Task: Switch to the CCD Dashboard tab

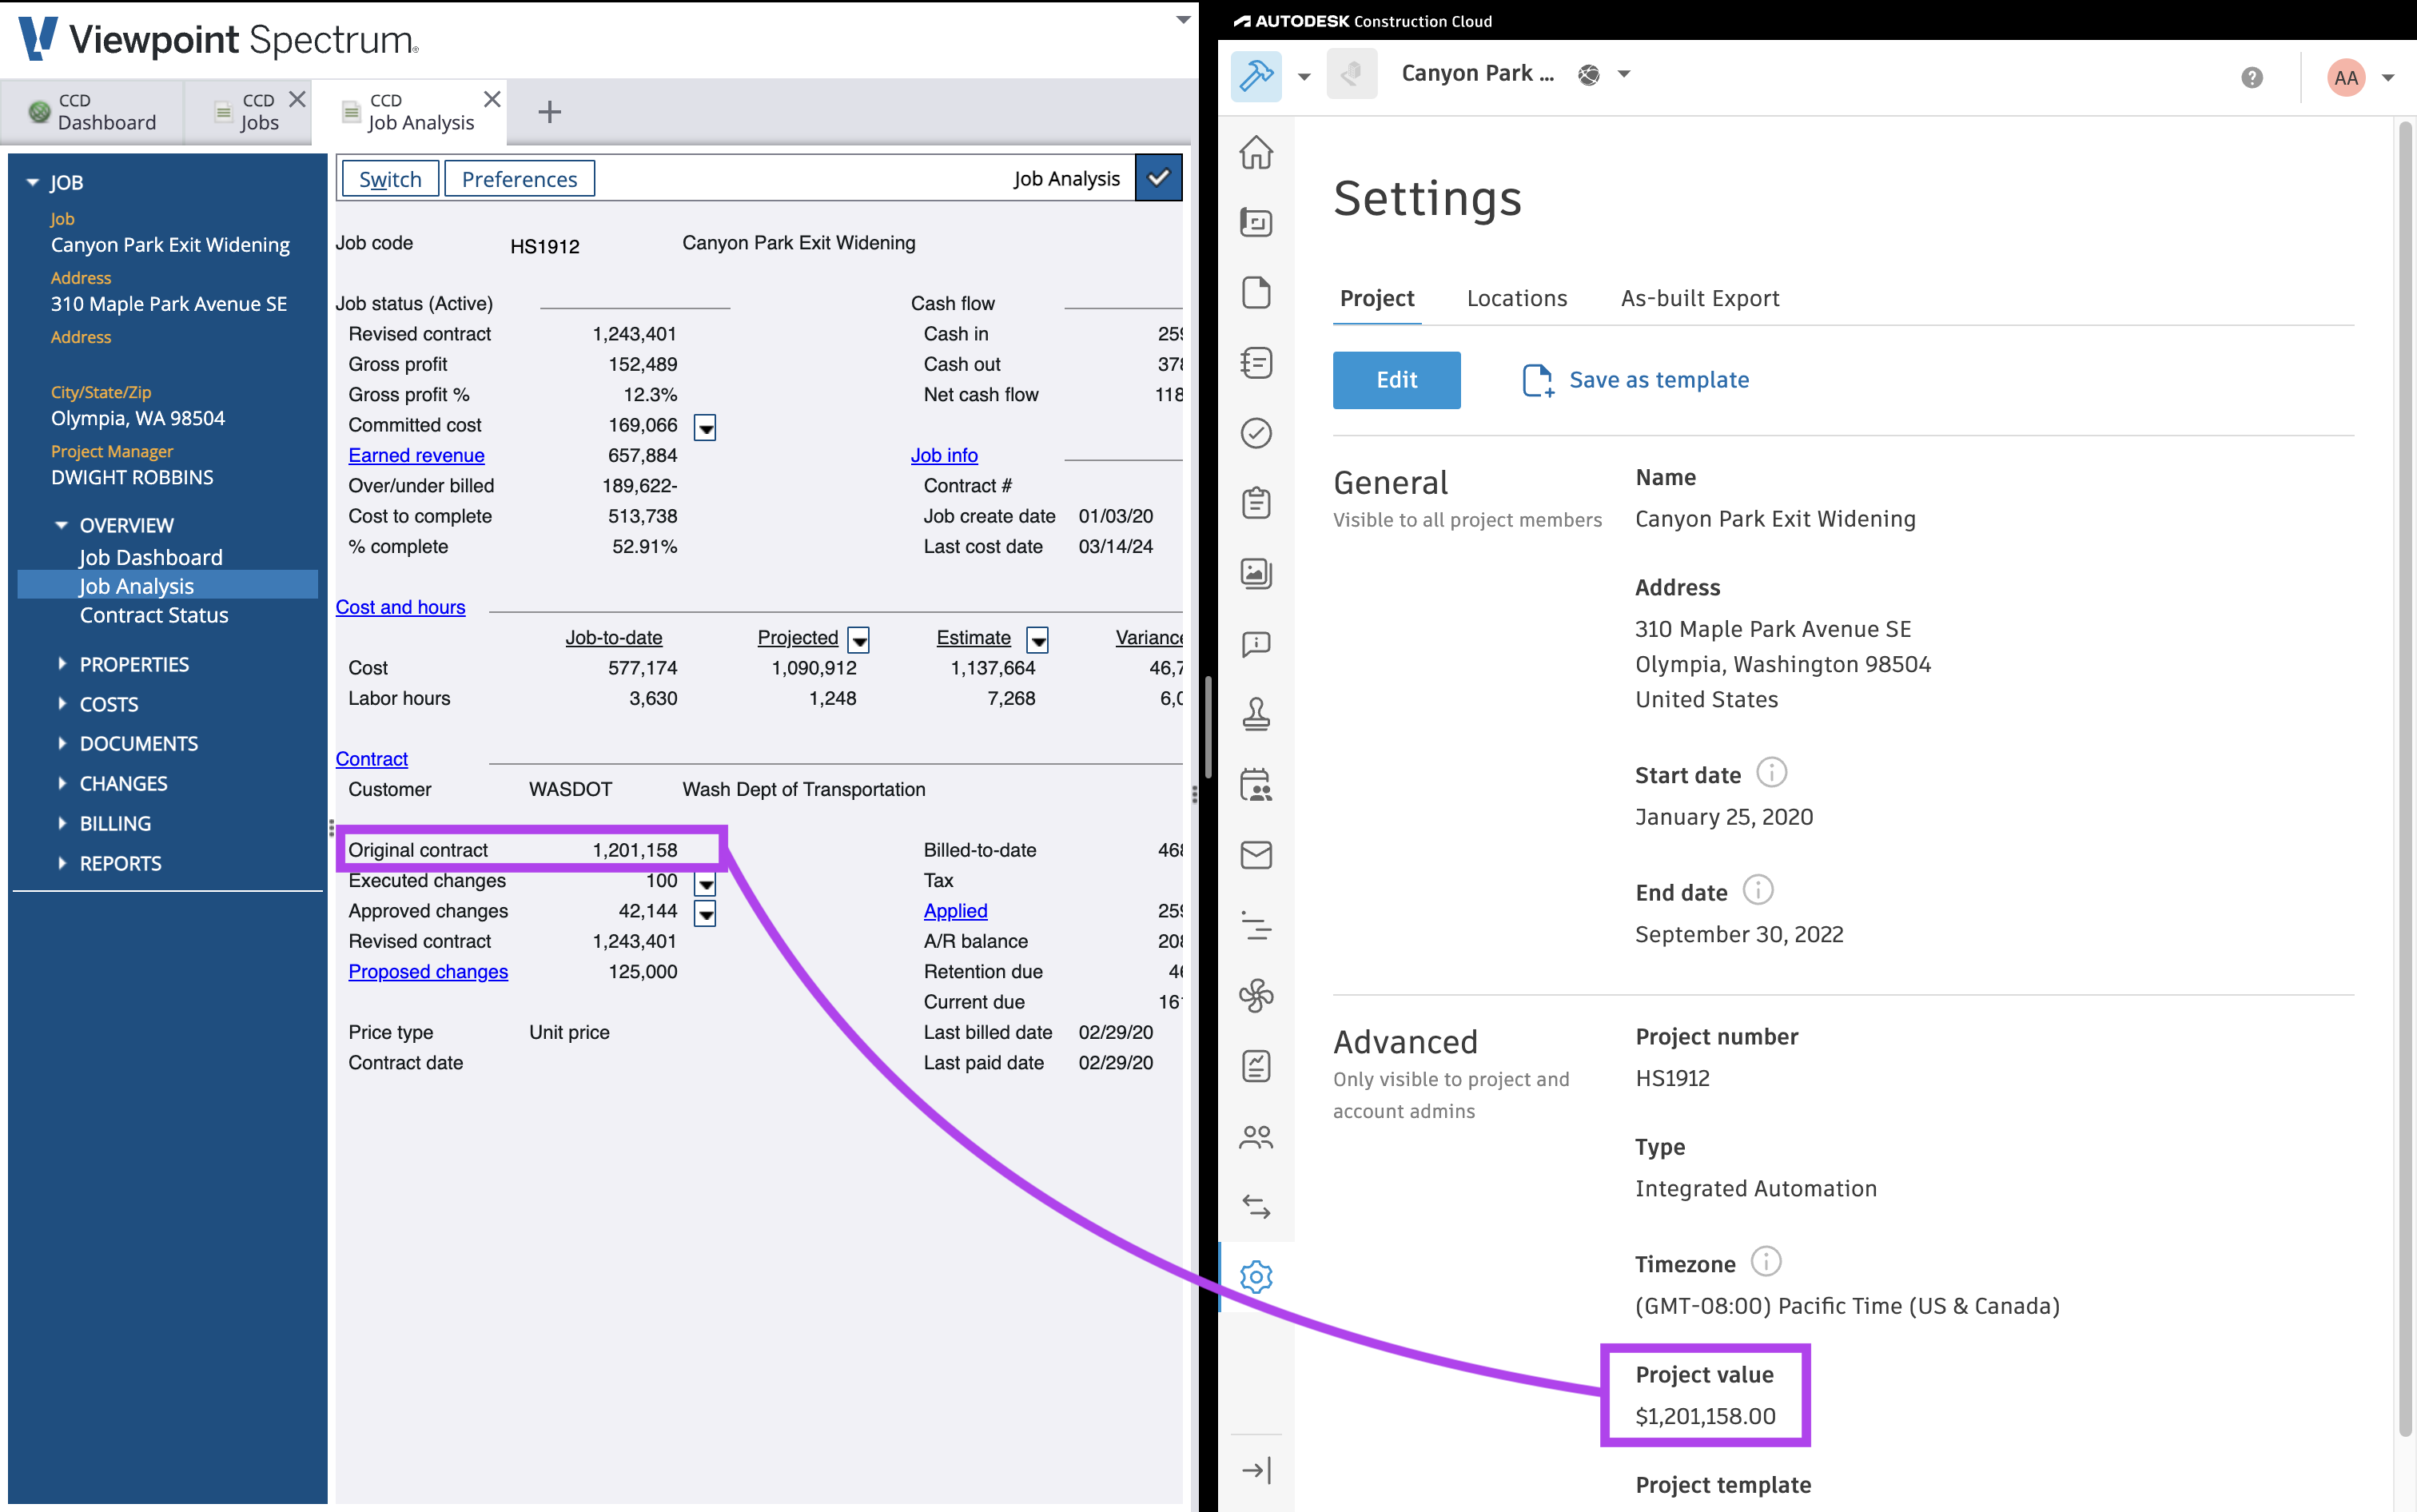Action: tap(92, 112)
